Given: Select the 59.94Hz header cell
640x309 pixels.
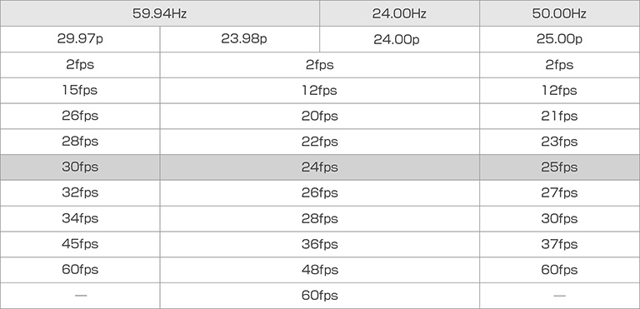Looking at the screenshot, I should click(160, 13).
